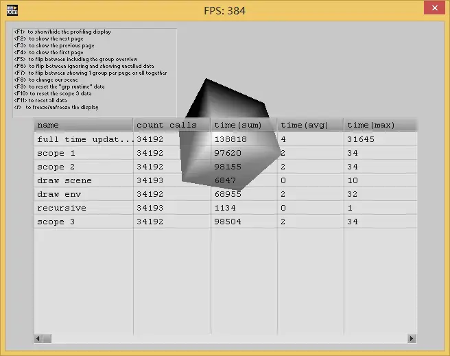Click the table's scroll-right arrow
The image size is (450, 356).
412,338
